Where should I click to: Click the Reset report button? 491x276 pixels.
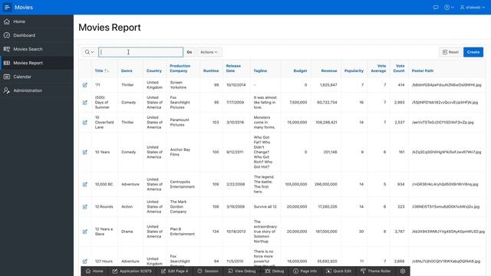450,52
